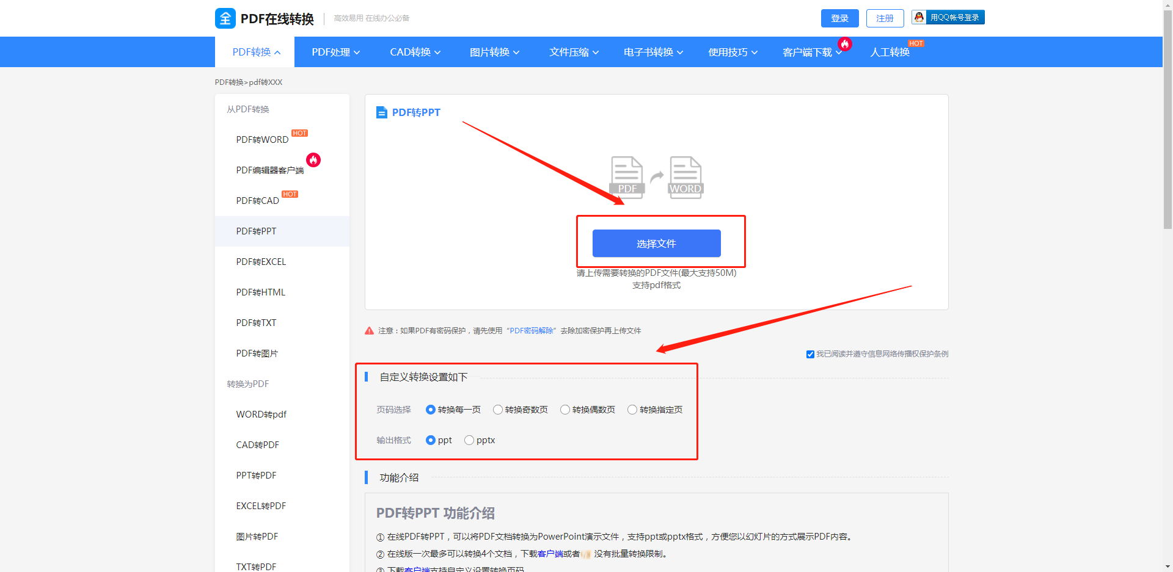Open WORD转pdf in the sidebar
Viewport: 1173px width, 572px height.
click(x=261, y=415)
